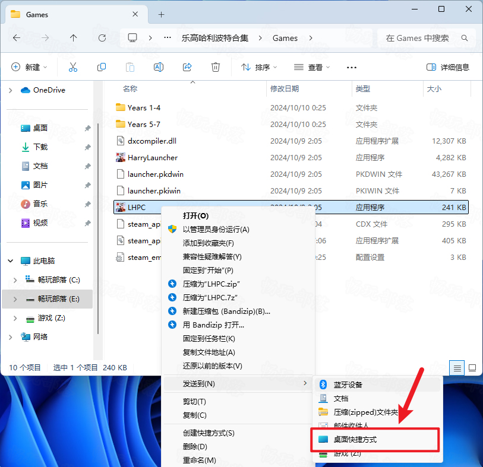The image size is (483, 467).
Task: Open 图片 in the sidebar
Action: pos(40,185)
